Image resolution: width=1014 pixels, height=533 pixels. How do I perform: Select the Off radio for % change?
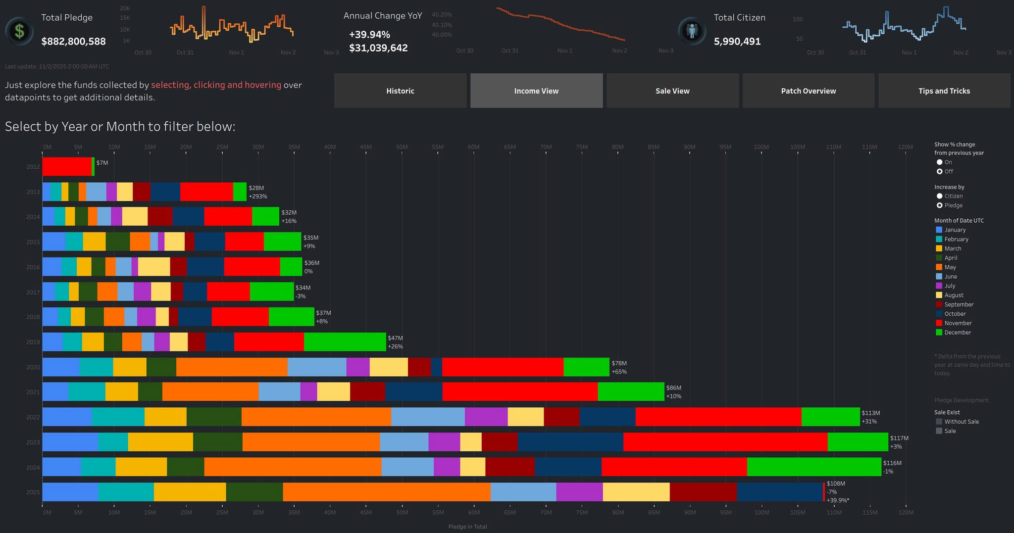coord(939,172)
